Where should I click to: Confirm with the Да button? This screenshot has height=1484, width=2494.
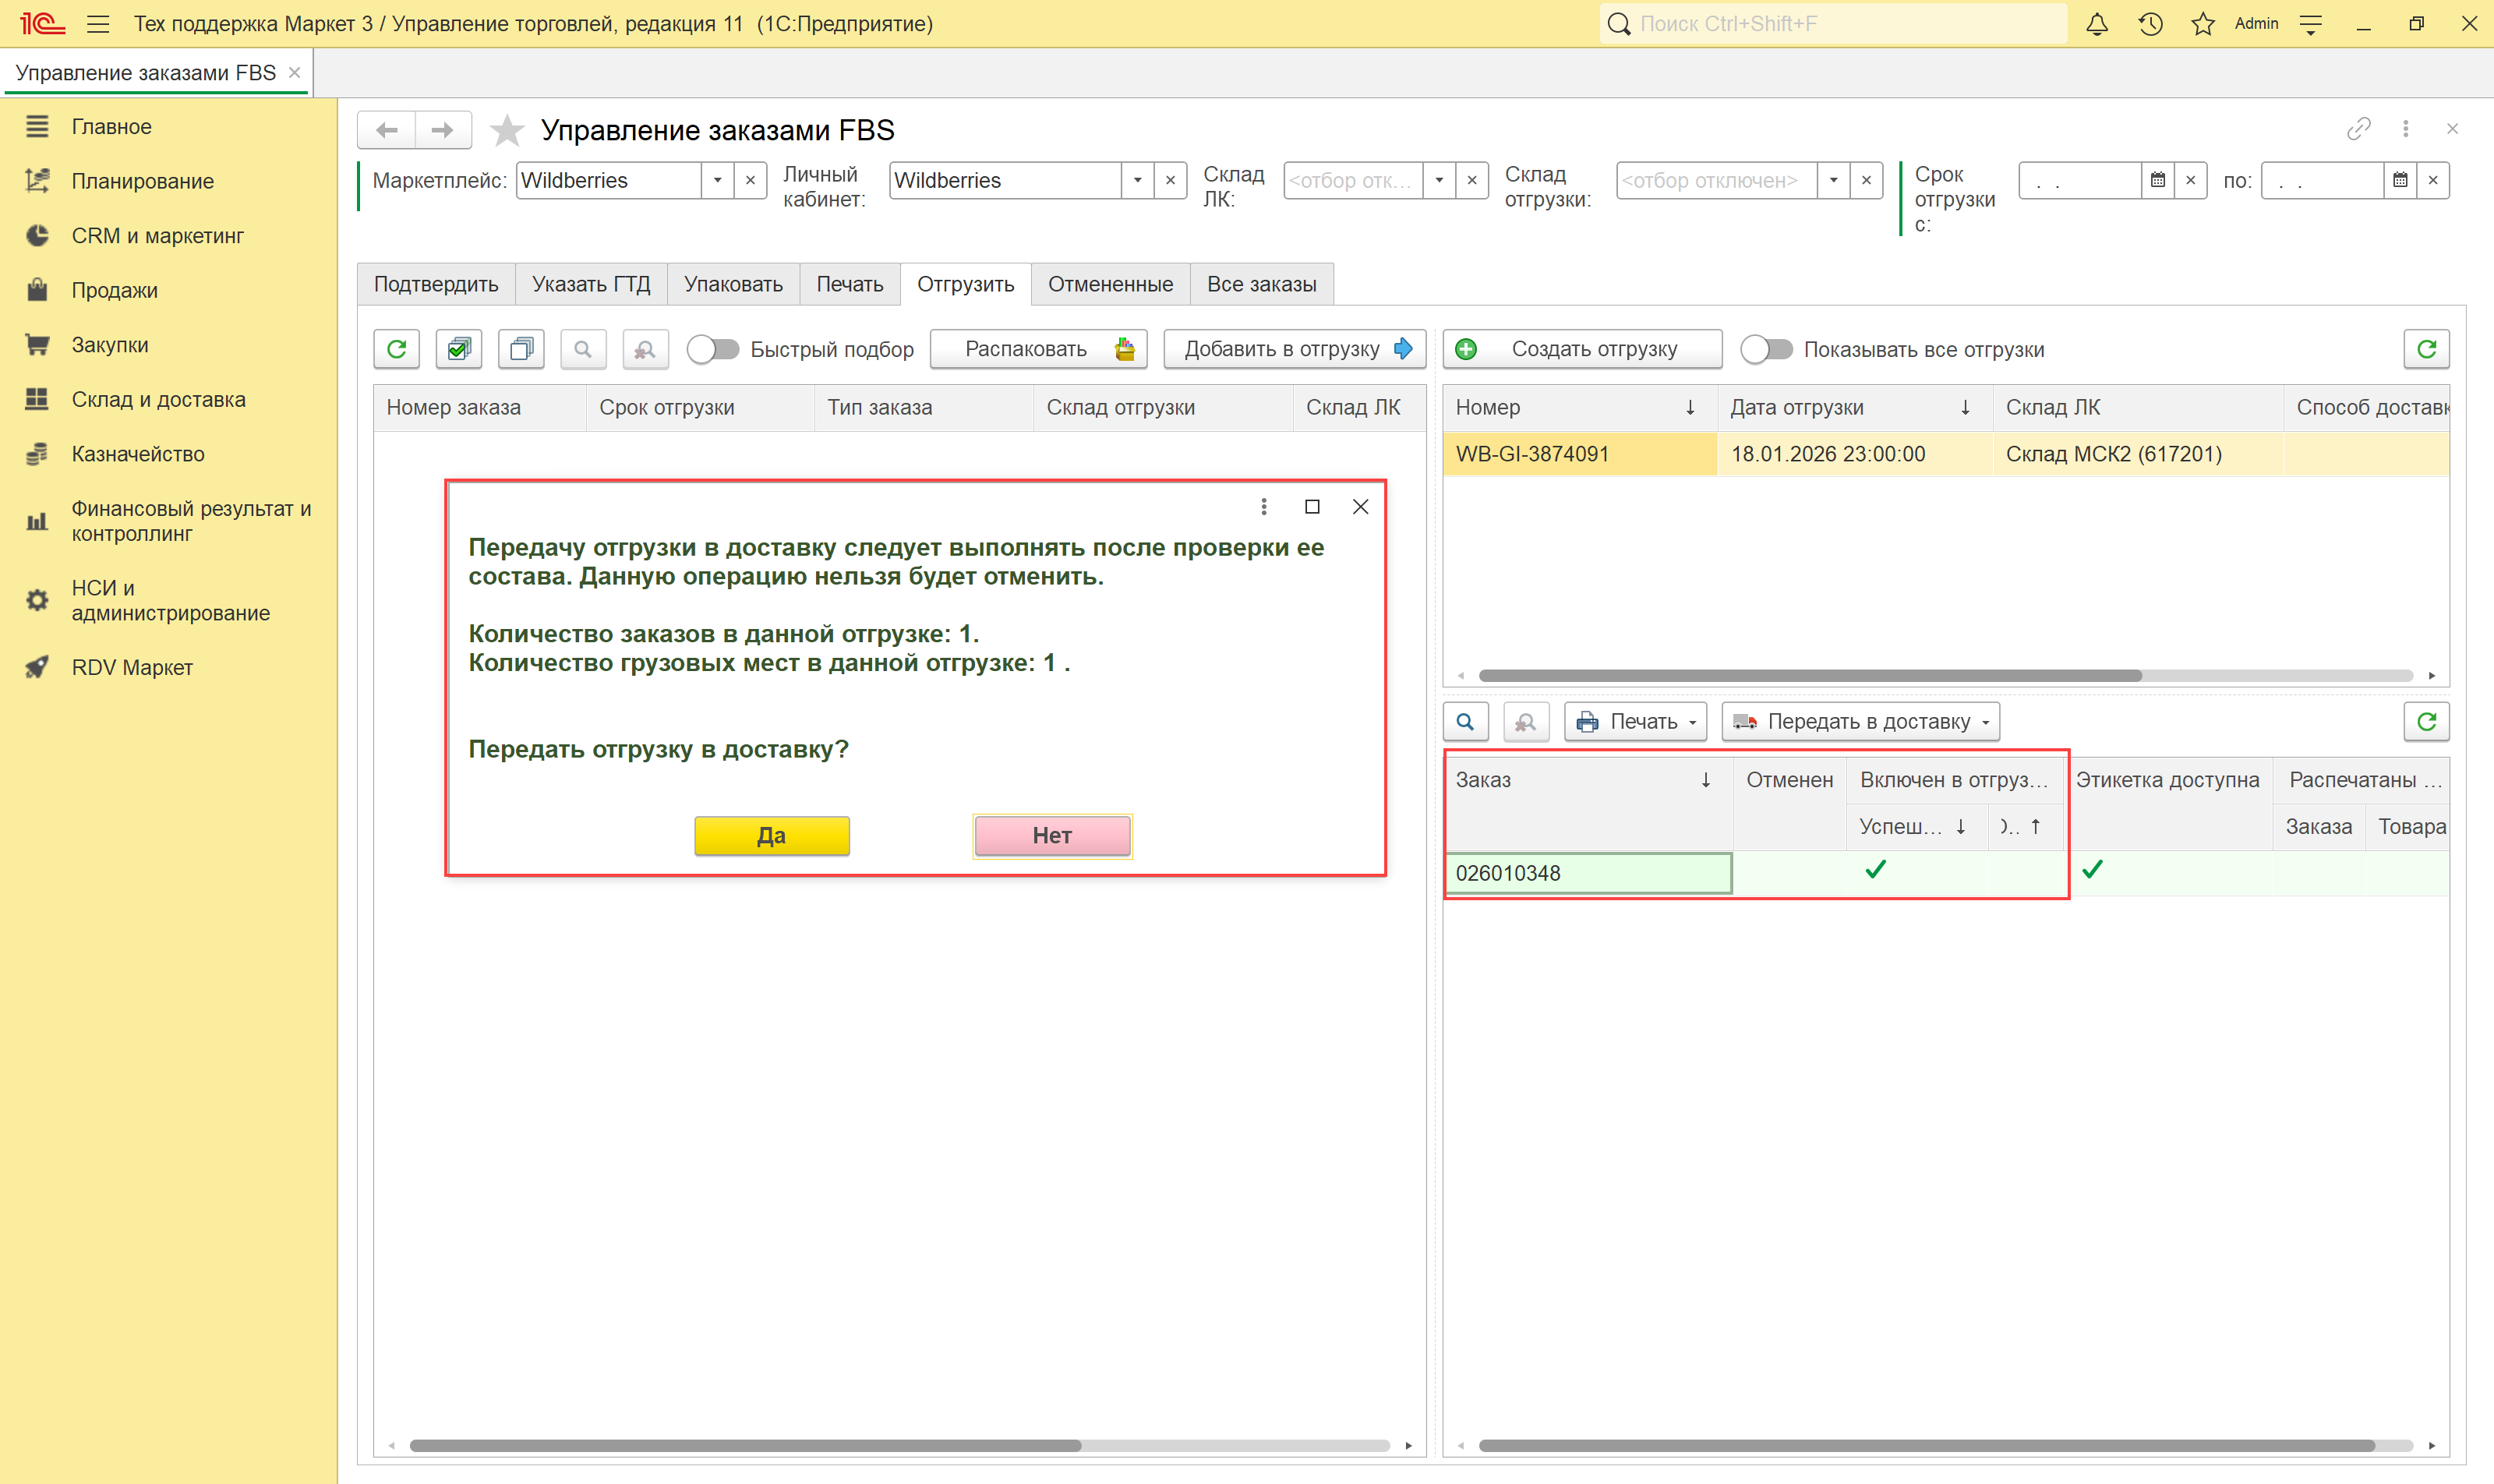coord(771,836)
